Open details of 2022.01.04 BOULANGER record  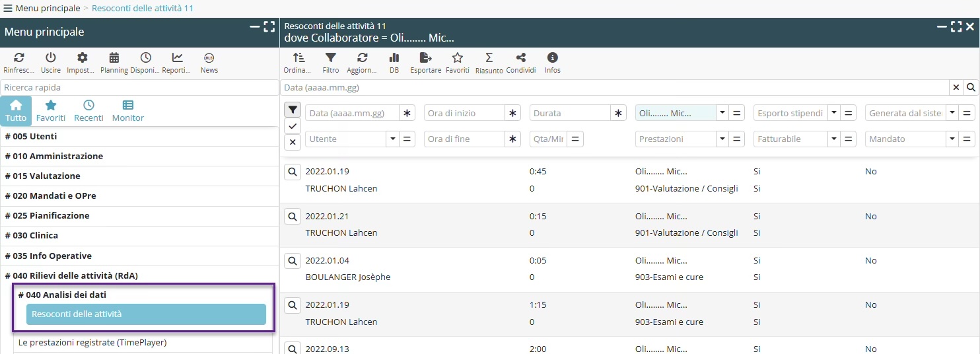(x=293, y=261)
